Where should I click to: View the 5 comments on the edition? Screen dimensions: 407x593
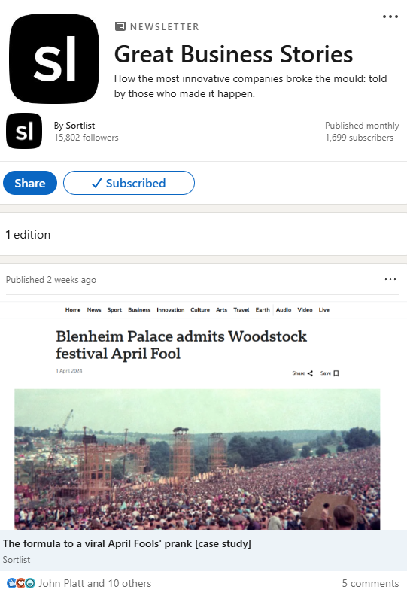click(370, 583)
